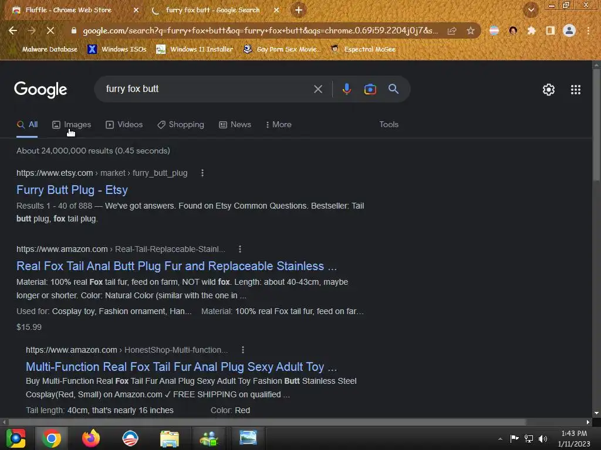Image resolution: width=601 pixels, height=450 pixels.
Task: Switch to the Videos tab
Action: [x=124, y=125]
